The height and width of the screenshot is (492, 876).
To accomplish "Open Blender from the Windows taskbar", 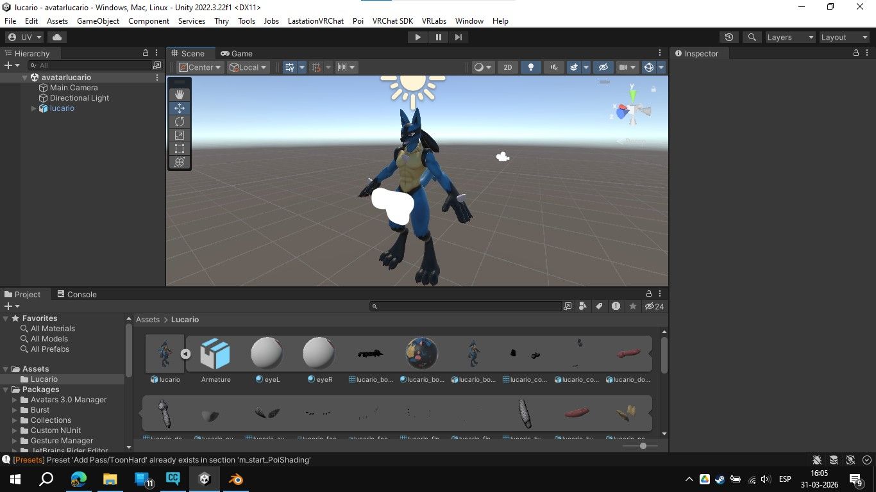I will (236, 479).
